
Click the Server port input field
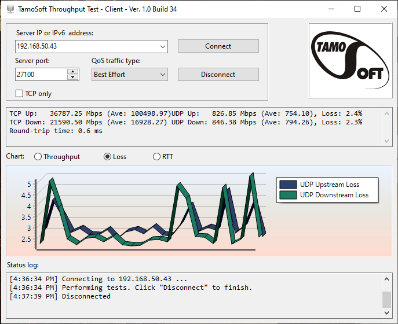(x=41, y=75)
